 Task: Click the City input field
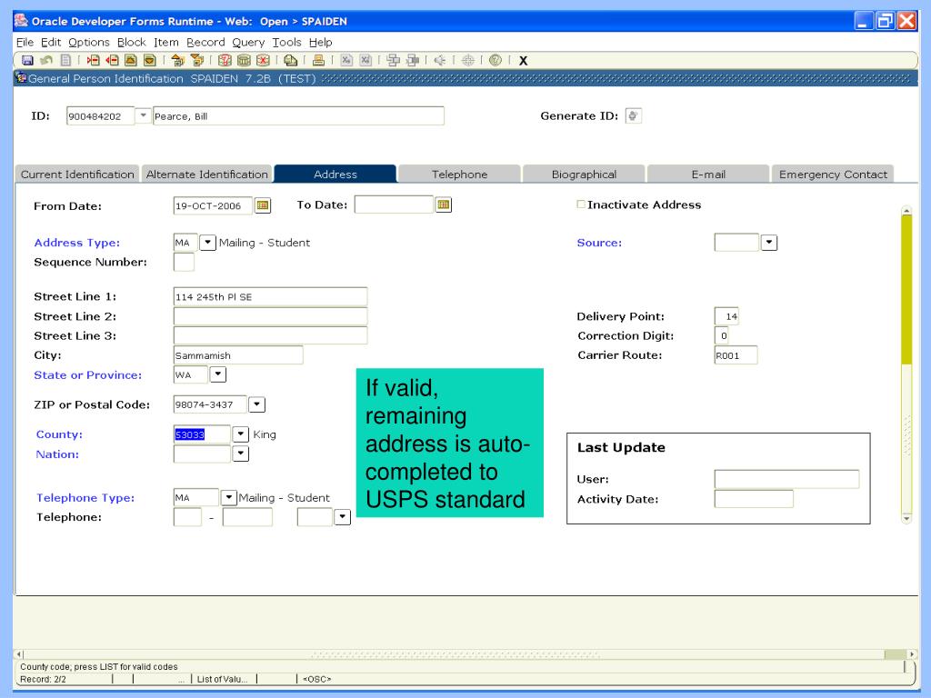pyautogui.click(x=238, y=355)
